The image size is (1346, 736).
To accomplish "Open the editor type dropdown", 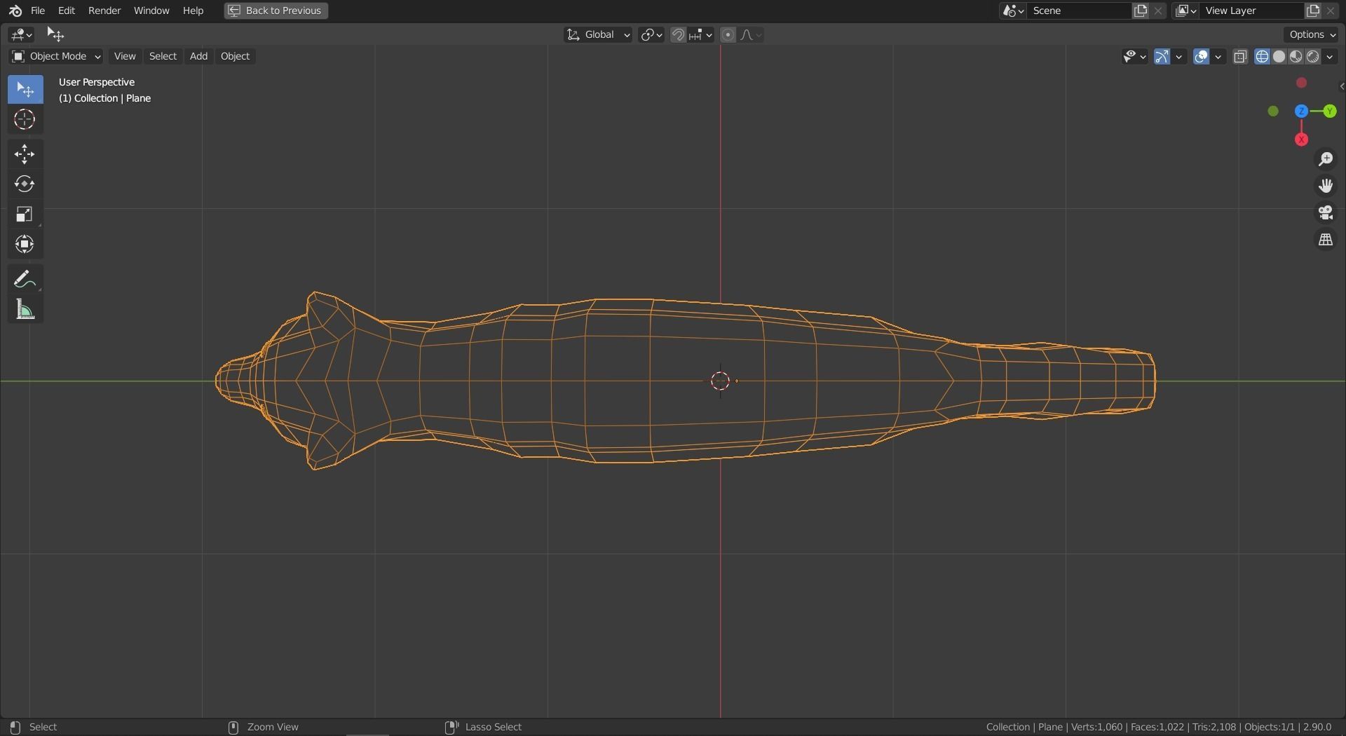I will (x=22, y=34).
